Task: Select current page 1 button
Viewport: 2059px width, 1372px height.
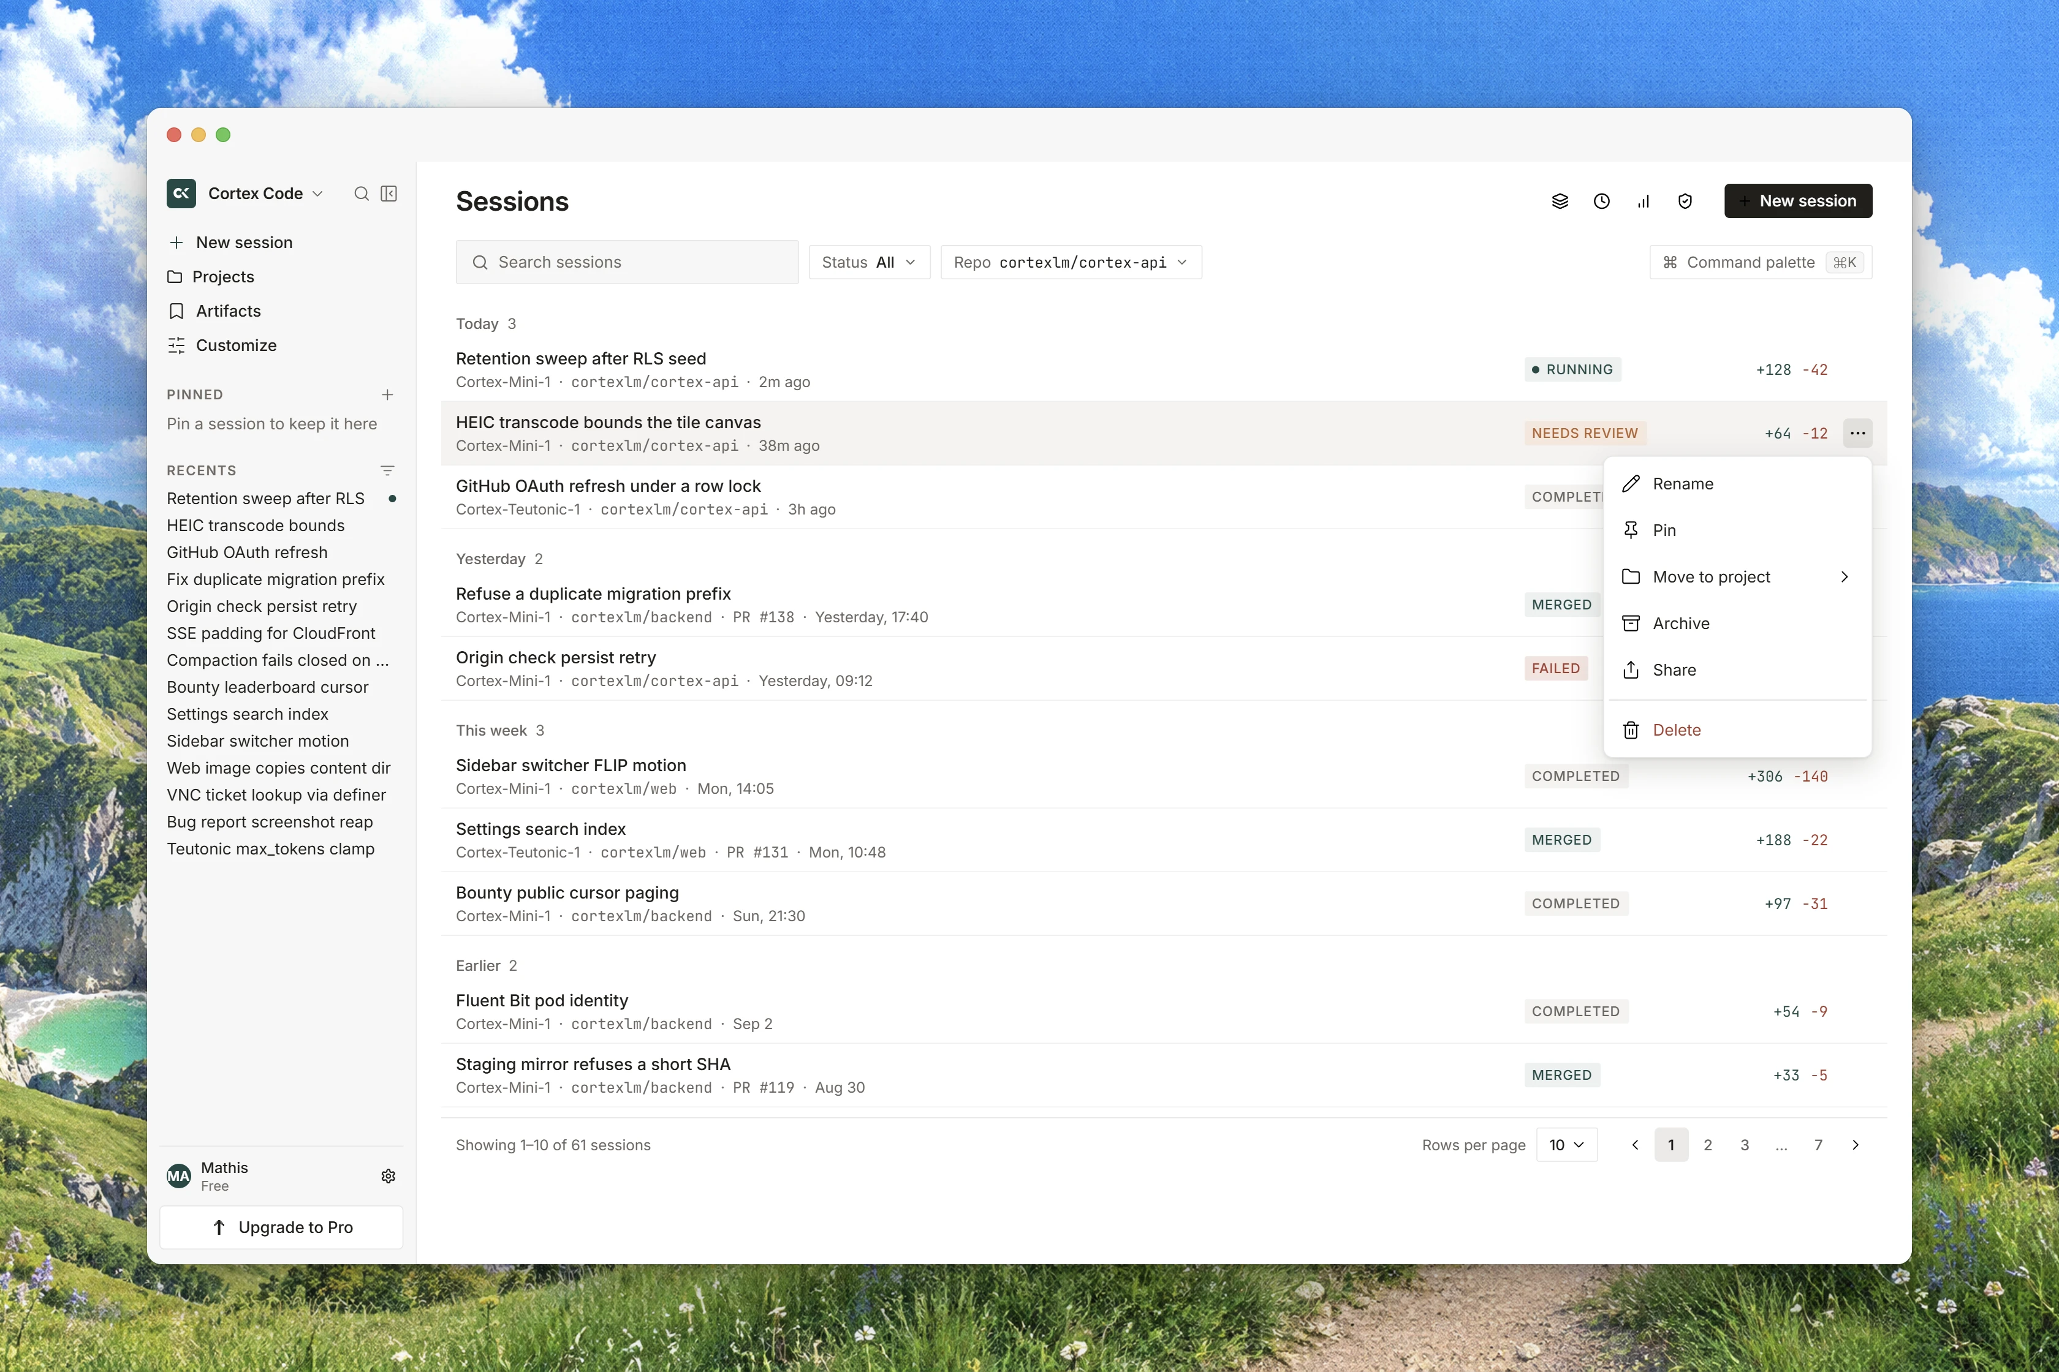Action: point(1671,1145)
